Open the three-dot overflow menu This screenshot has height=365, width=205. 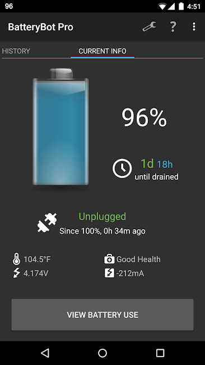click(194, 27)
